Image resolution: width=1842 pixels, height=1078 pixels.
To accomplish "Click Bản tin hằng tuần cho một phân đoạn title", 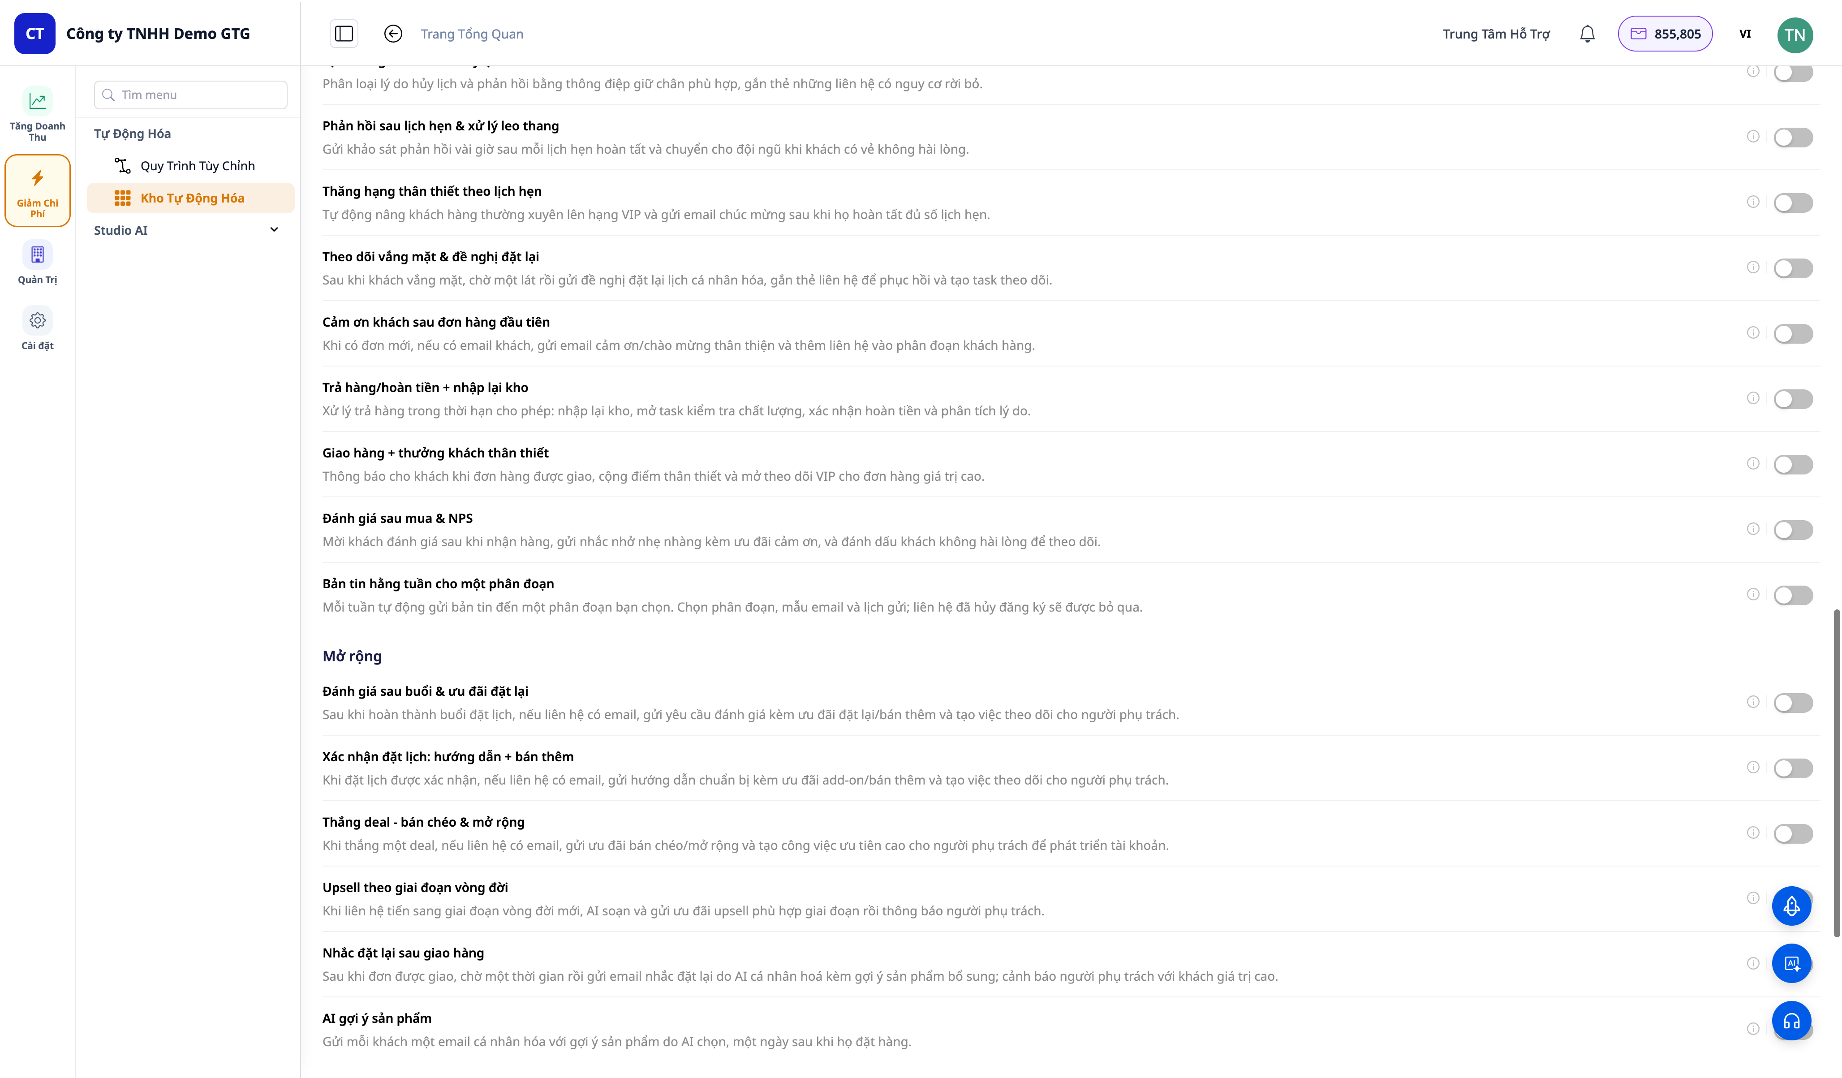I will tap(439, 584).
